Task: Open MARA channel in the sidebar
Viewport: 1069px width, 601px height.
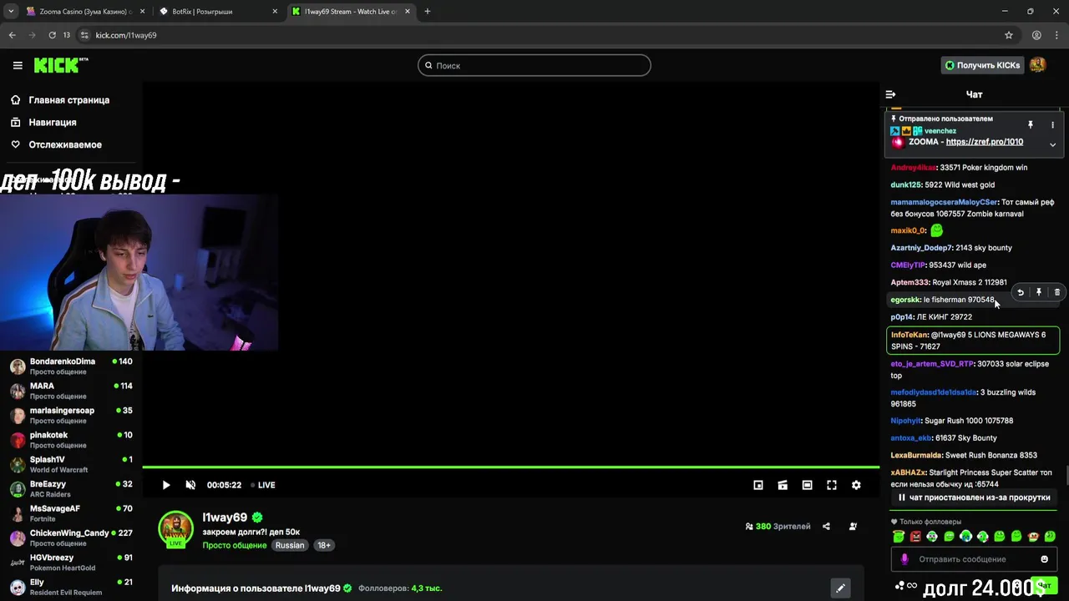Action: click(x=71, y=391)
